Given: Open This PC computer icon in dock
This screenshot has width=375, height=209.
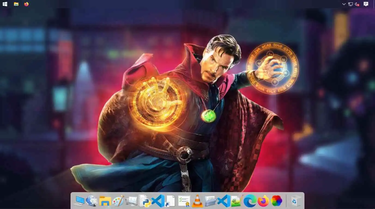Looking at the screenshot, I should click(x=79, y=201).
